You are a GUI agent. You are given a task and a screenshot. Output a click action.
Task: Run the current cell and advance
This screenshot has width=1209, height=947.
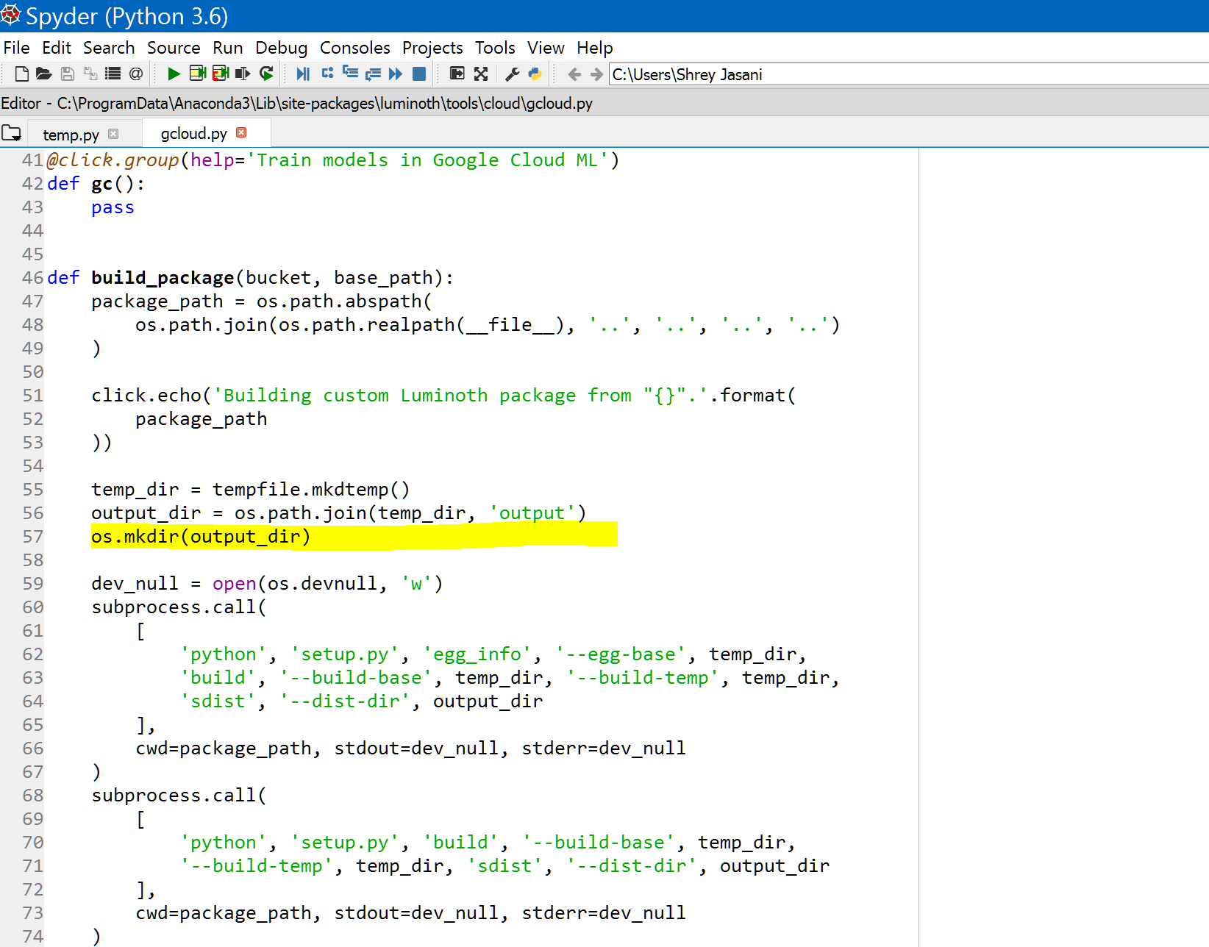click(220, 74)
